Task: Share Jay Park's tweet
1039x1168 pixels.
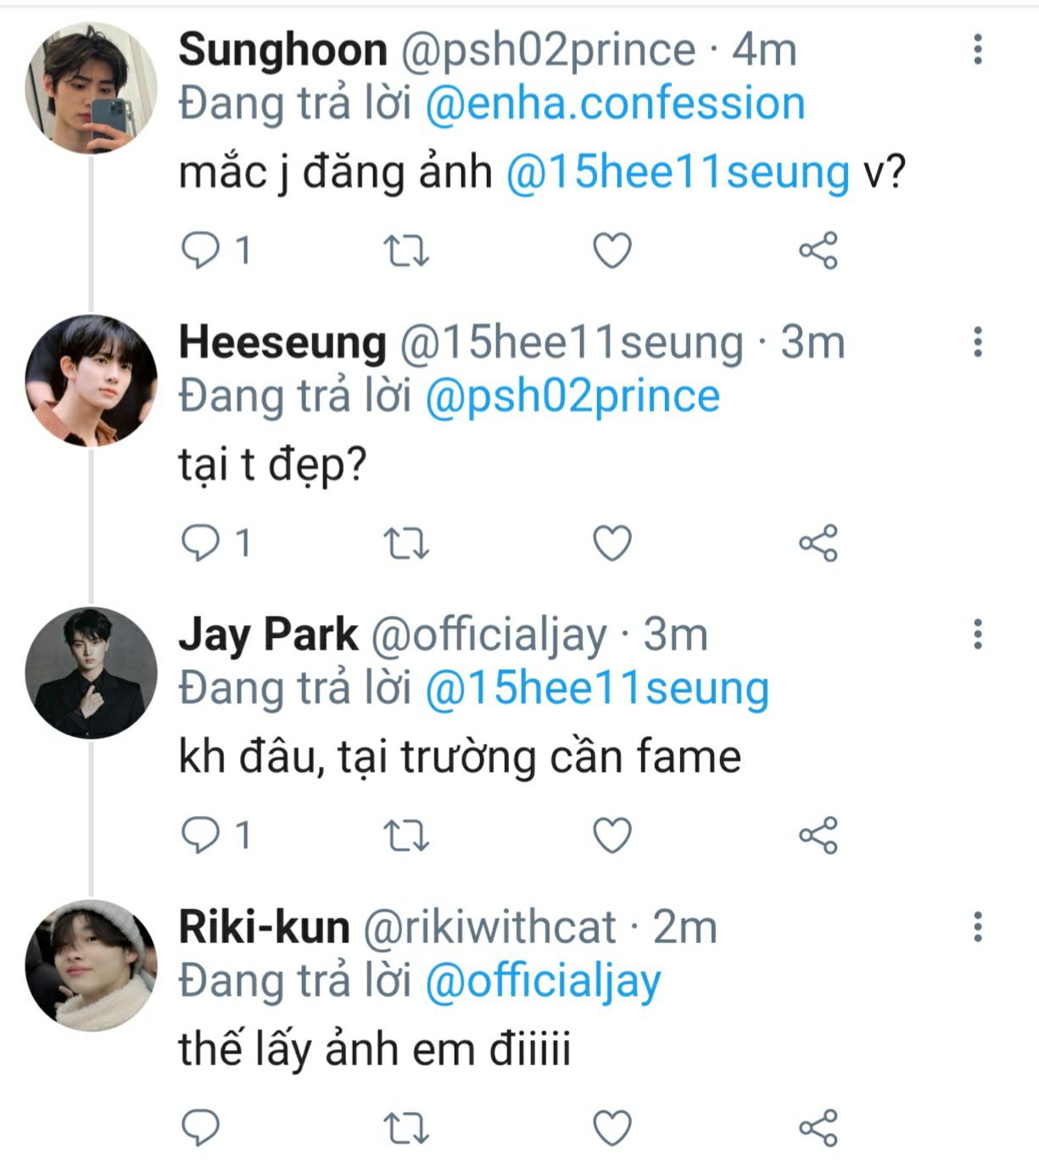Action: 818,835
